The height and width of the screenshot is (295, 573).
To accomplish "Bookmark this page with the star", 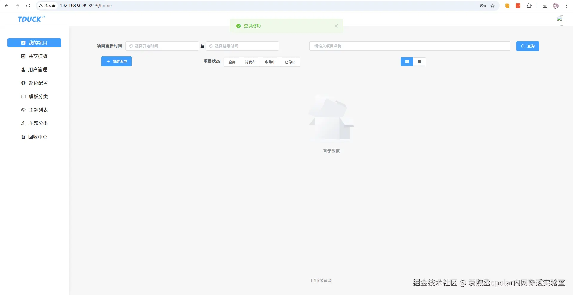I will 492,6.
